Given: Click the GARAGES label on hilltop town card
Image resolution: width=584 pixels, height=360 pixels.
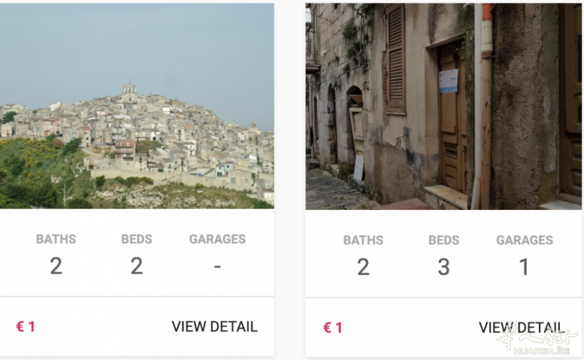Looking at the screenshot, I should point(217,239).
